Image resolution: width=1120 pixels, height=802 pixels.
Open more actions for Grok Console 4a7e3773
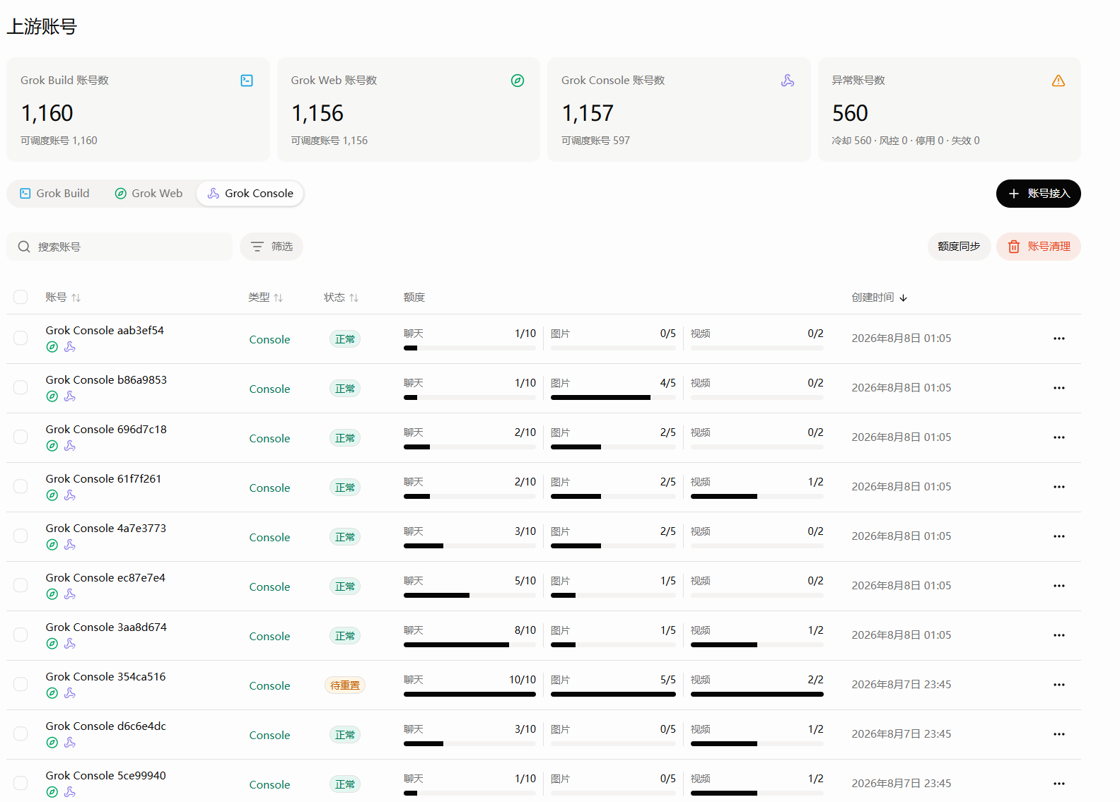coord(1059,536)
